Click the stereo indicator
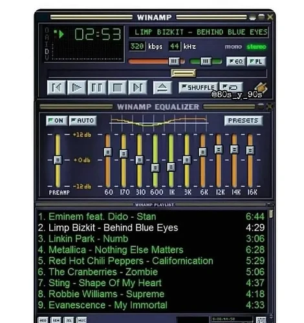The image size is (304, 323). click(257, 47)
